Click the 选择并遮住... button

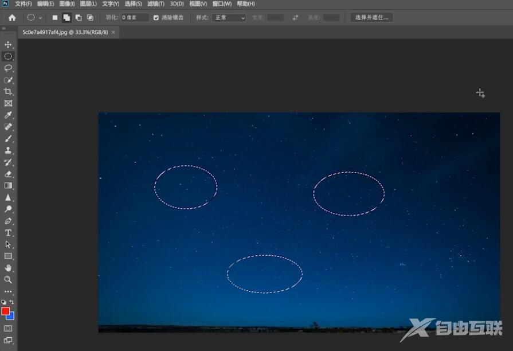tap(371, 18)
